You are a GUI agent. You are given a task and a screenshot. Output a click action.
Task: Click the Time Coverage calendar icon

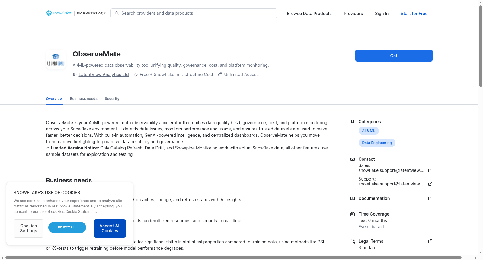[x=353, y=214]
